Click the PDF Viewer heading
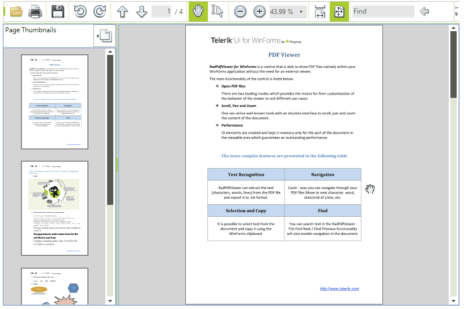Viewport: 464px width, 309px height. (x=284, y=55)
